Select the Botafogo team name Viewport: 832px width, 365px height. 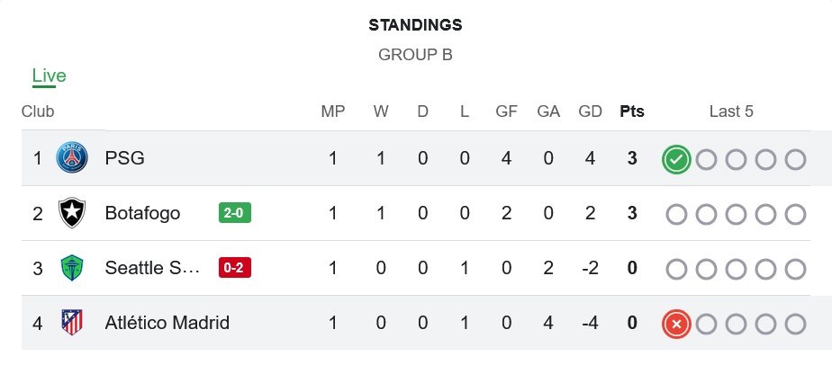(142, 213)
